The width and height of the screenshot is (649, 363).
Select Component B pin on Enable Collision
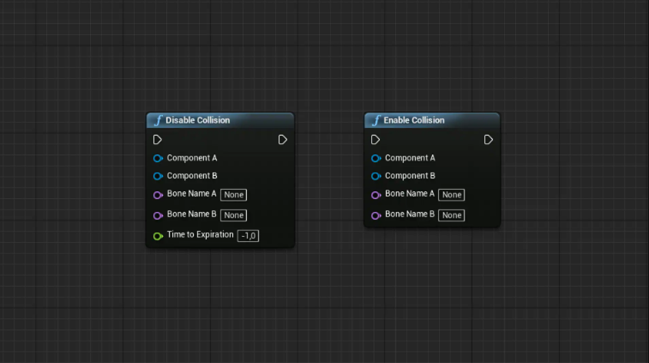[x=376, y=176]
